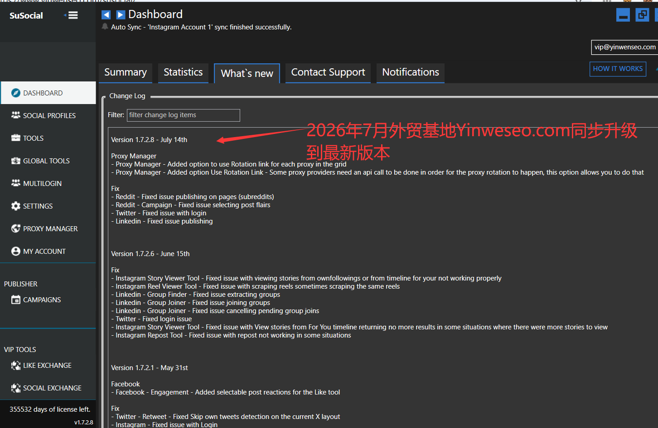The image size is (658, 428).
Task: Click the Version 1.7.2.8 - July 14th heading
Action: (149, 140)
